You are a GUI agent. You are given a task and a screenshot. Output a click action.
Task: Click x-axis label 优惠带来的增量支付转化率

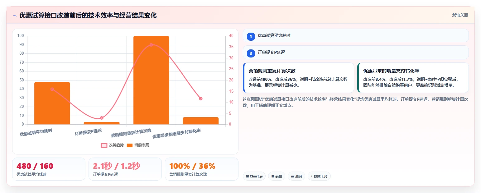click(x=176, y=134)
